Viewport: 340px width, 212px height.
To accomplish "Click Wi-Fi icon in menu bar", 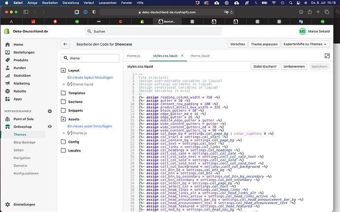I will pyautogui.click(x=274, y=3).
